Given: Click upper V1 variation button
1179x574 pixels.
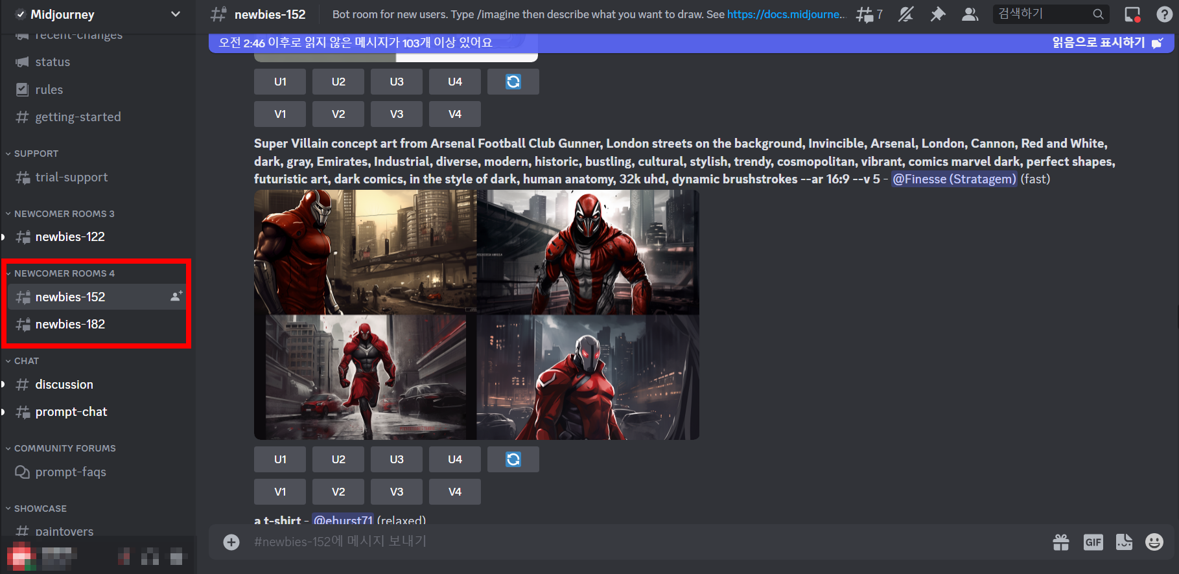Looking at the screenshot, I should tap(280, 114).
